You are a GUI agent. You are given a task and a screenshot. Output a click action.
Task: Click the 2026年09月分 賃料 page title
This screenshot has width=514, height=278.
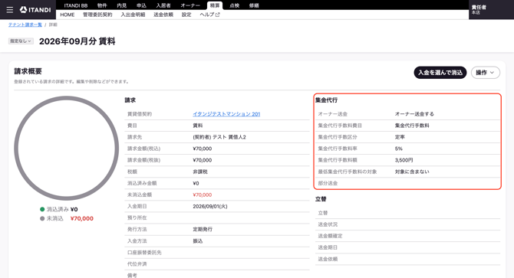tap(77, 41)
